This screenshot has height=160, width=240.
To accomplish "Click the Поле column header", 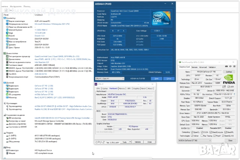I will click(6, 15).
